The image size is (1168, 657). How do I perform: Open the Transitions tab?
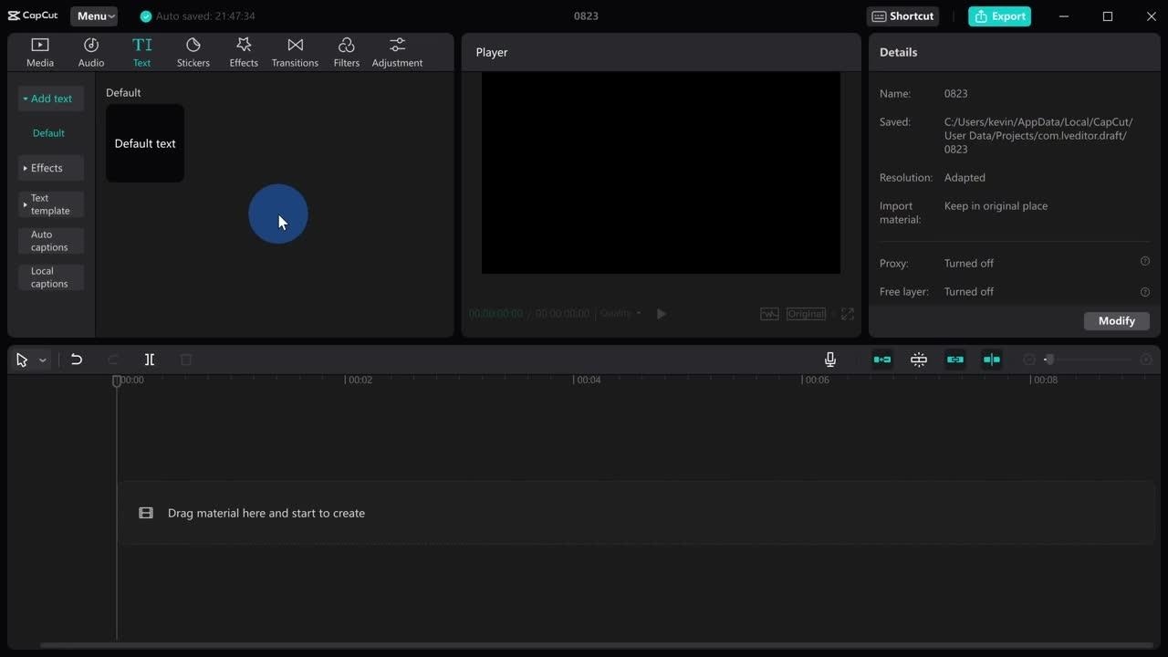295,52
